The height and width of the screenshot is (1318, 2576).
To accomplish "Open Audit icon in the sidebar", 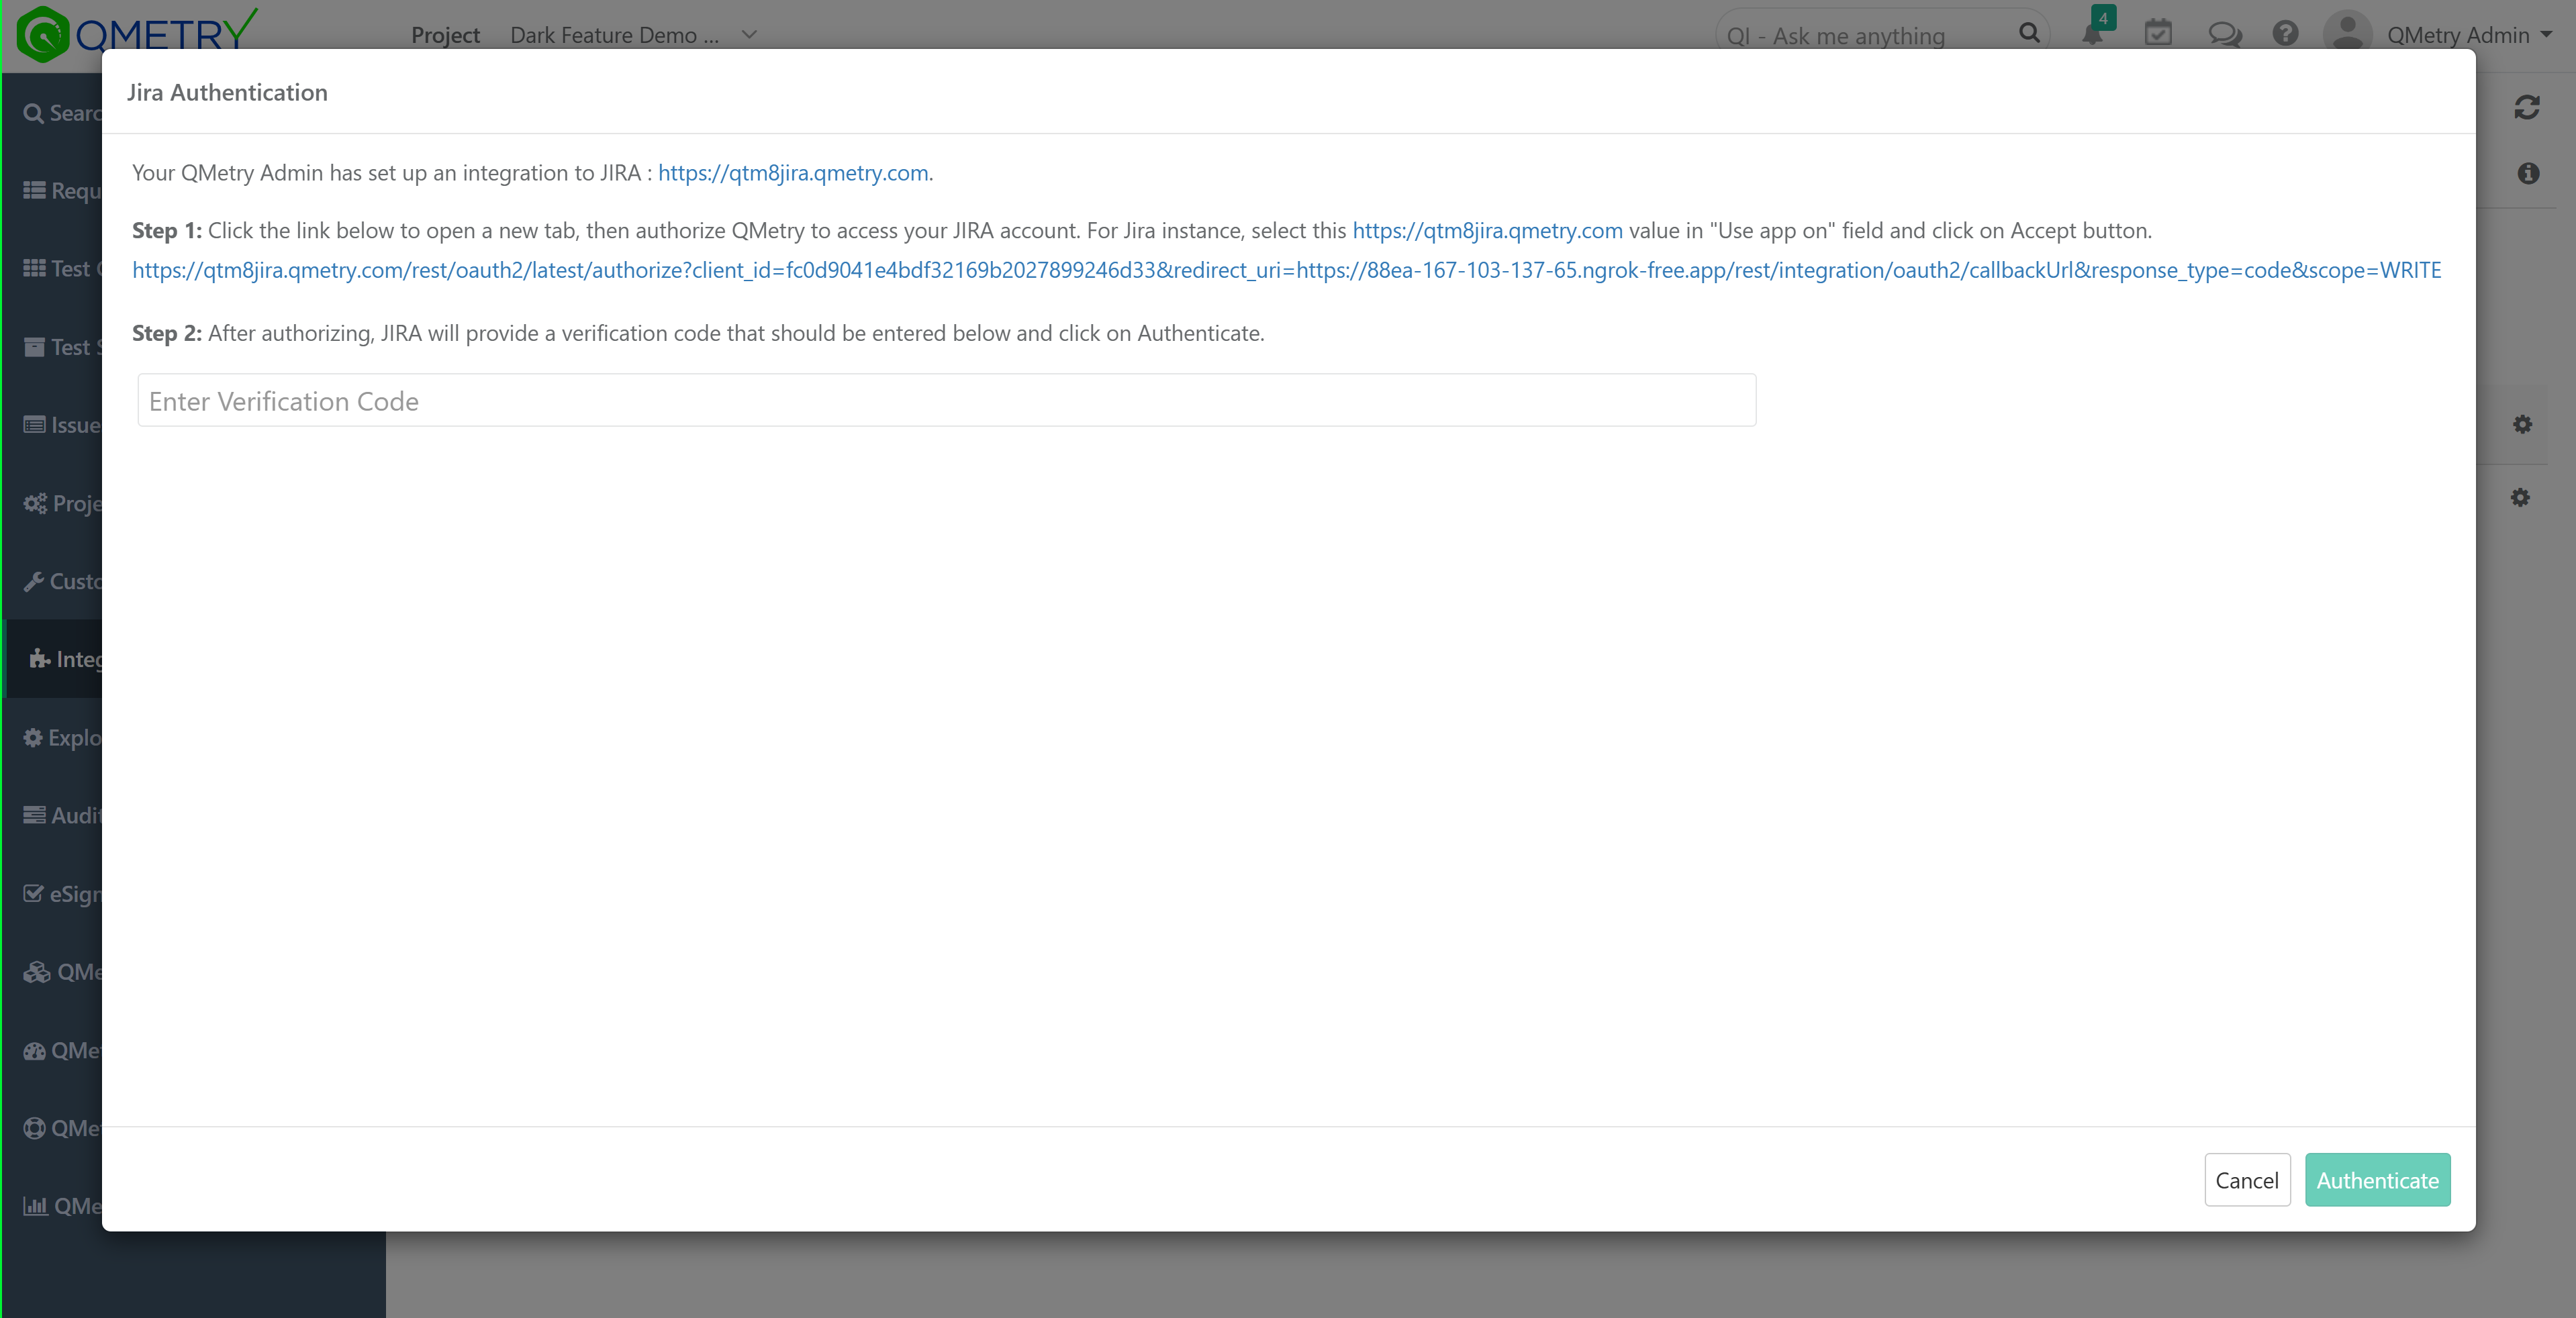I will click(x=35, y=815).
